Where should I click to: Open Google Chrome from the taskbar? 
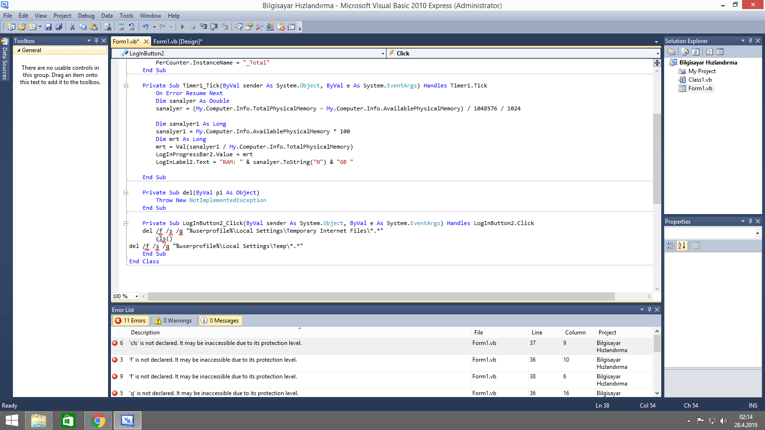click(x=98, y=420)
